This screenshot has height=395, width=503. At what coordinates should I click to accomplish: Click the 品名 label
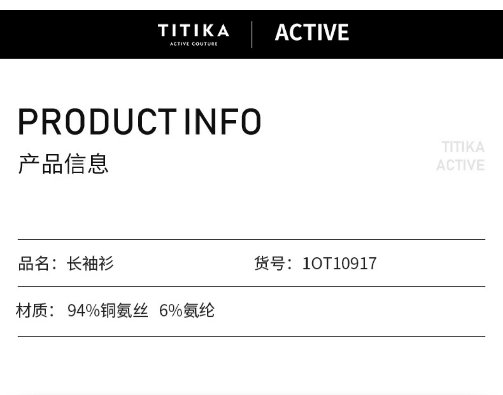pyautogui.click(x=34, y=263)
